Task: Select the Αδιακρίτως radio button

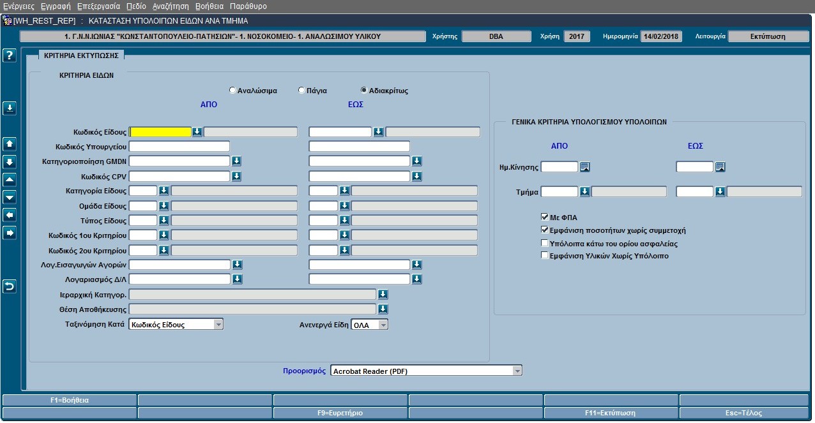Action: click(364, 91)
